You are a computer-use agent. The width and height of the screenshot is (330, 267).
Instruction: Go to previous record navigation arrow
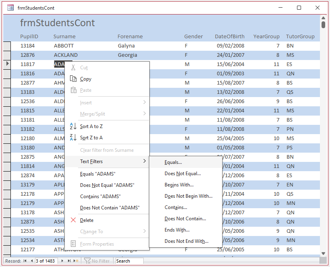(31, 261)
